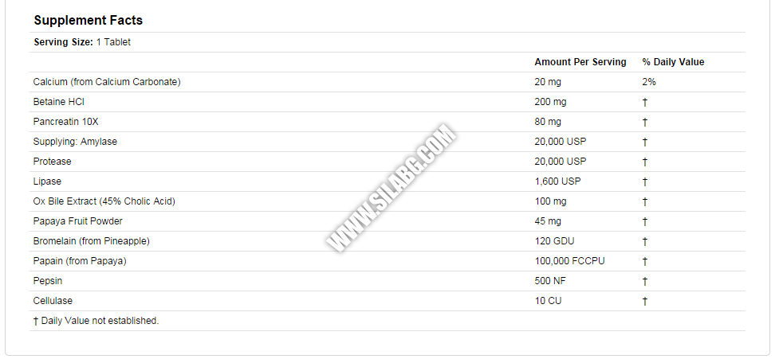783x359 pixels.
Task: Click the 2% daily value for Calcium
Action: pyautogui.click(x=649, y=82)
